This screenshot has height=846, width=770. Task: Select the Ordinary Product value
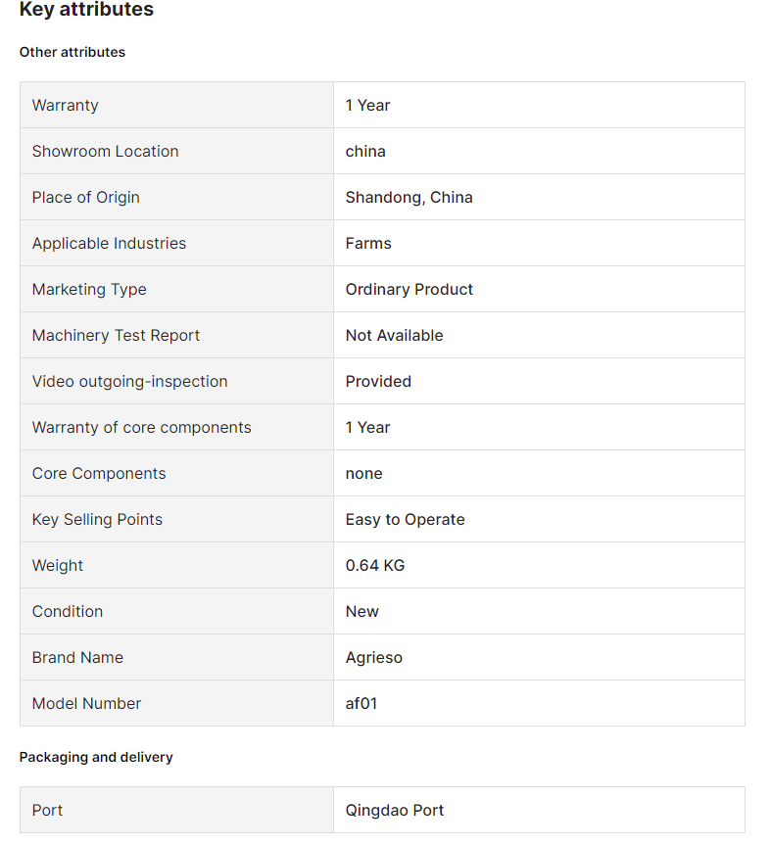(409, 290)
